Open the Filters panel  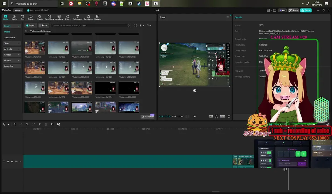[68, 18]
